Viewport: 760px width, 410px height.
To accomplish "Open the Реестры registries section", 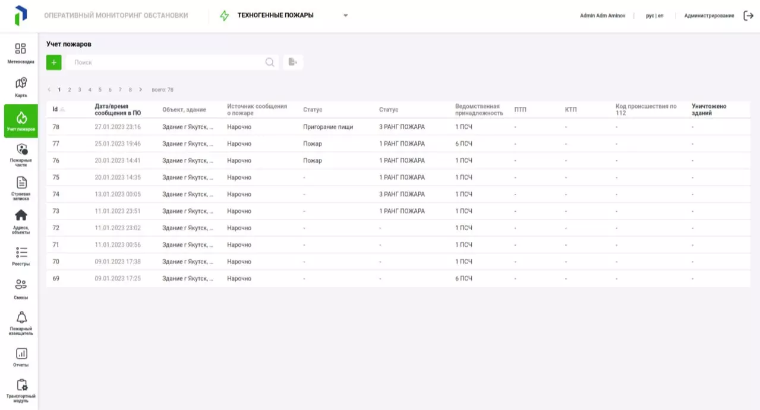I will pyautogui.click(x=21, y=256).
